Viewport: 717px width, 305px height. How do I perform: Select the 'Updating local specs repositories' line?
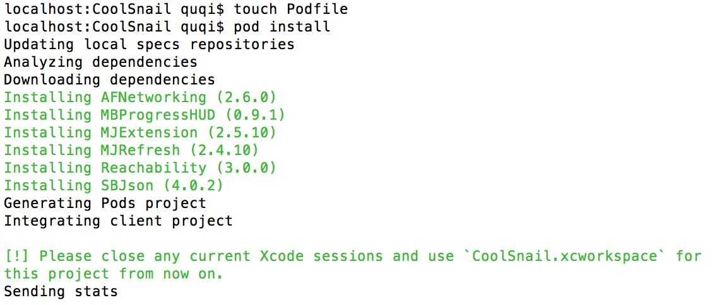point(149,44)
